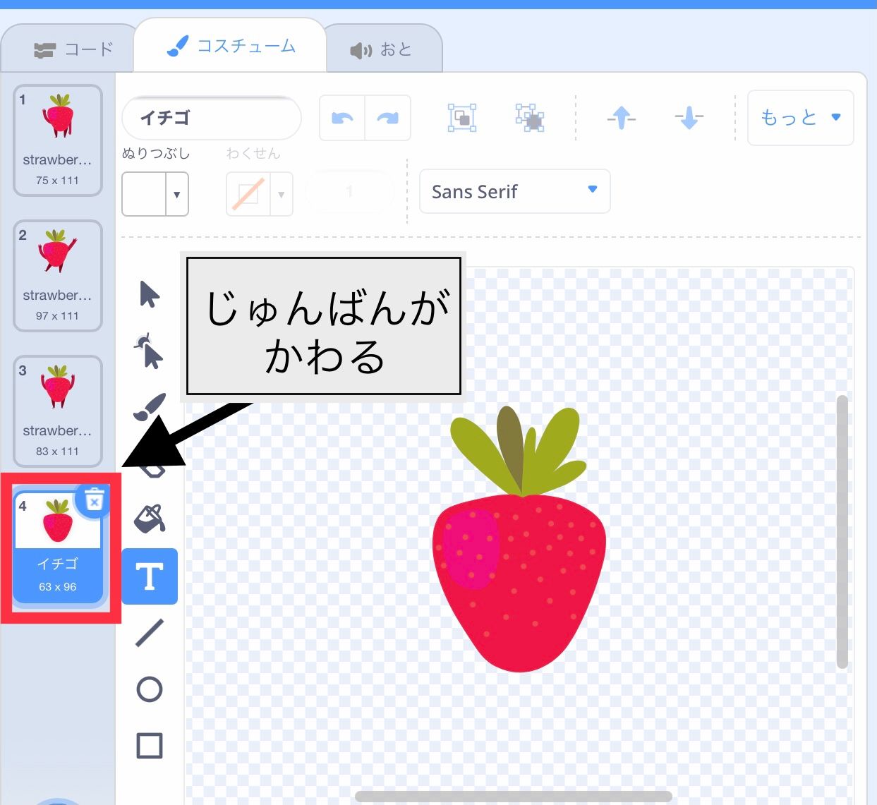Viewport: 877px width, 805px height.
Task: Delete the イチゴ costume with trash button
Action: tap(94, 500)
